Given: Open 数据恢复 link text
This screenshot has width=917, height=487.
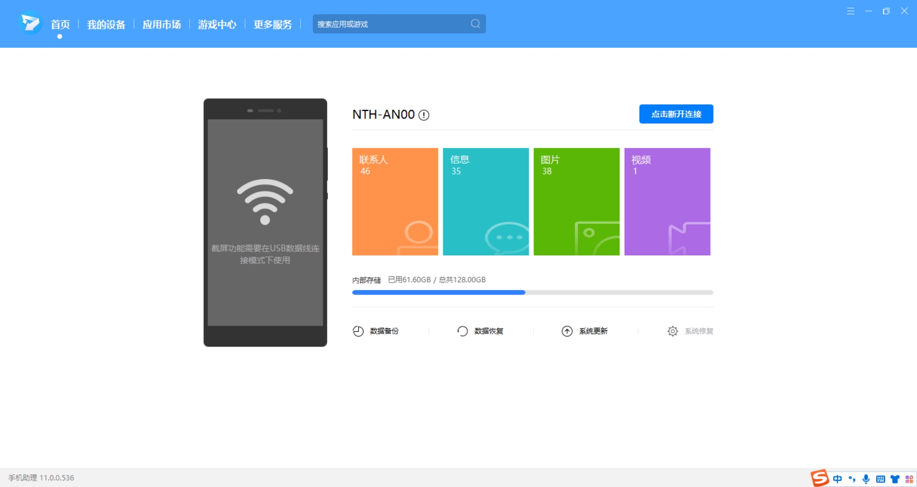Looking at the screenshot, I should tap(489, 331).
